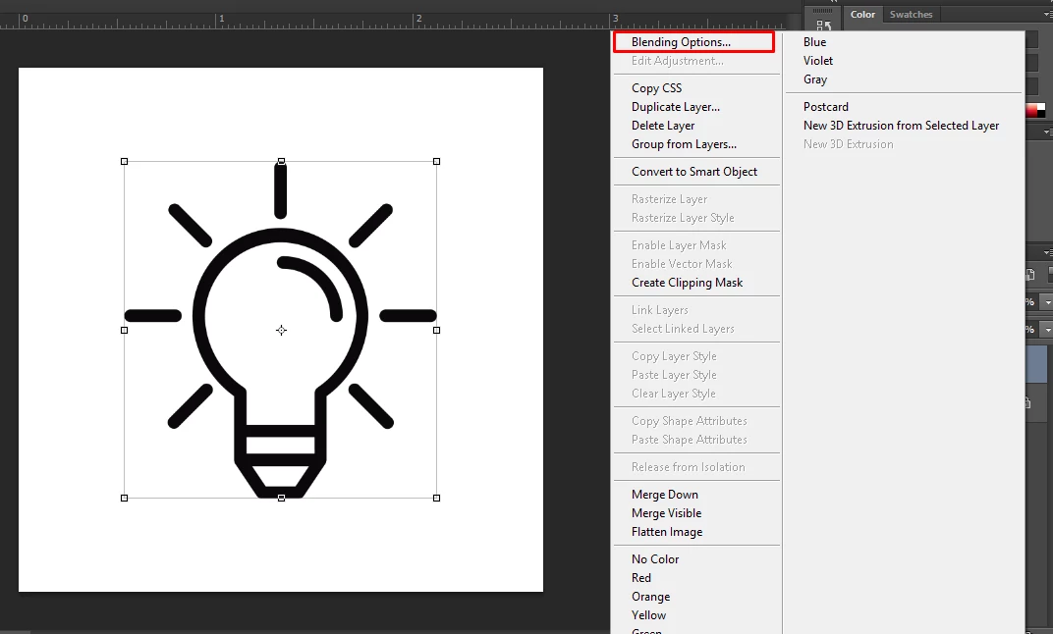Click the disabled Paste Layer Style entry
The height and width of the screenshot is (634, 1053).
(674, 375)
